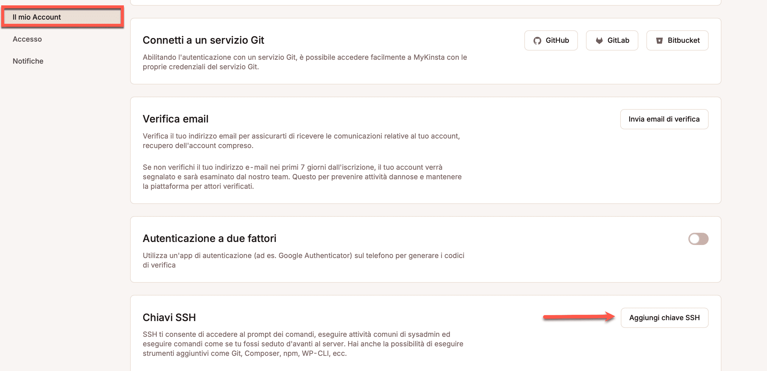The image size is (767, 371).
Task: Connect using the GitHub text label
Action: click(557, 40)
